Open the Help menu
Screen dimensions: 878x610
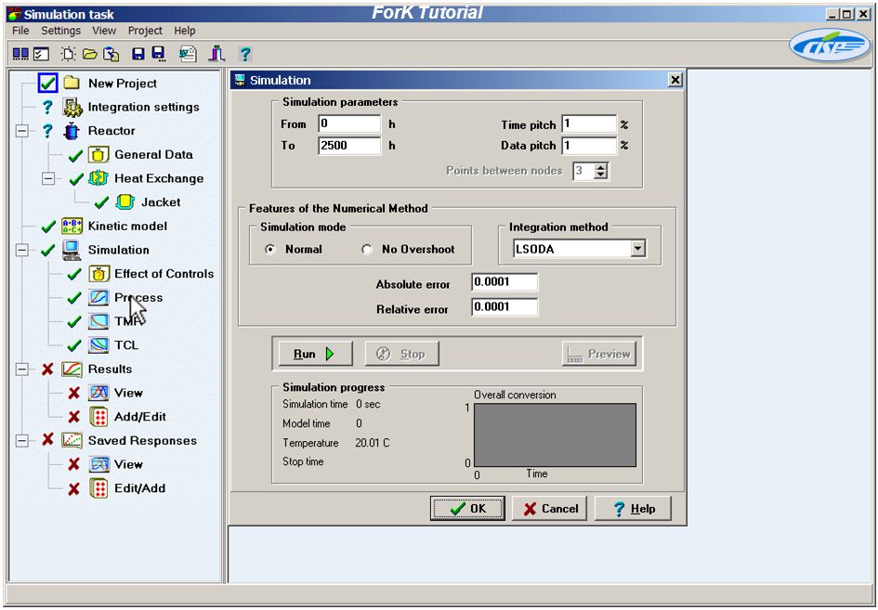point(185,31)
